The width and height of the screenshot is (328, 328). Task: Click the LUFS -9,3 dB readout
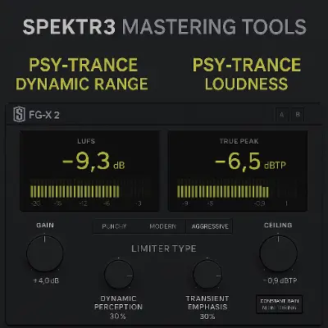pos(93,162)
